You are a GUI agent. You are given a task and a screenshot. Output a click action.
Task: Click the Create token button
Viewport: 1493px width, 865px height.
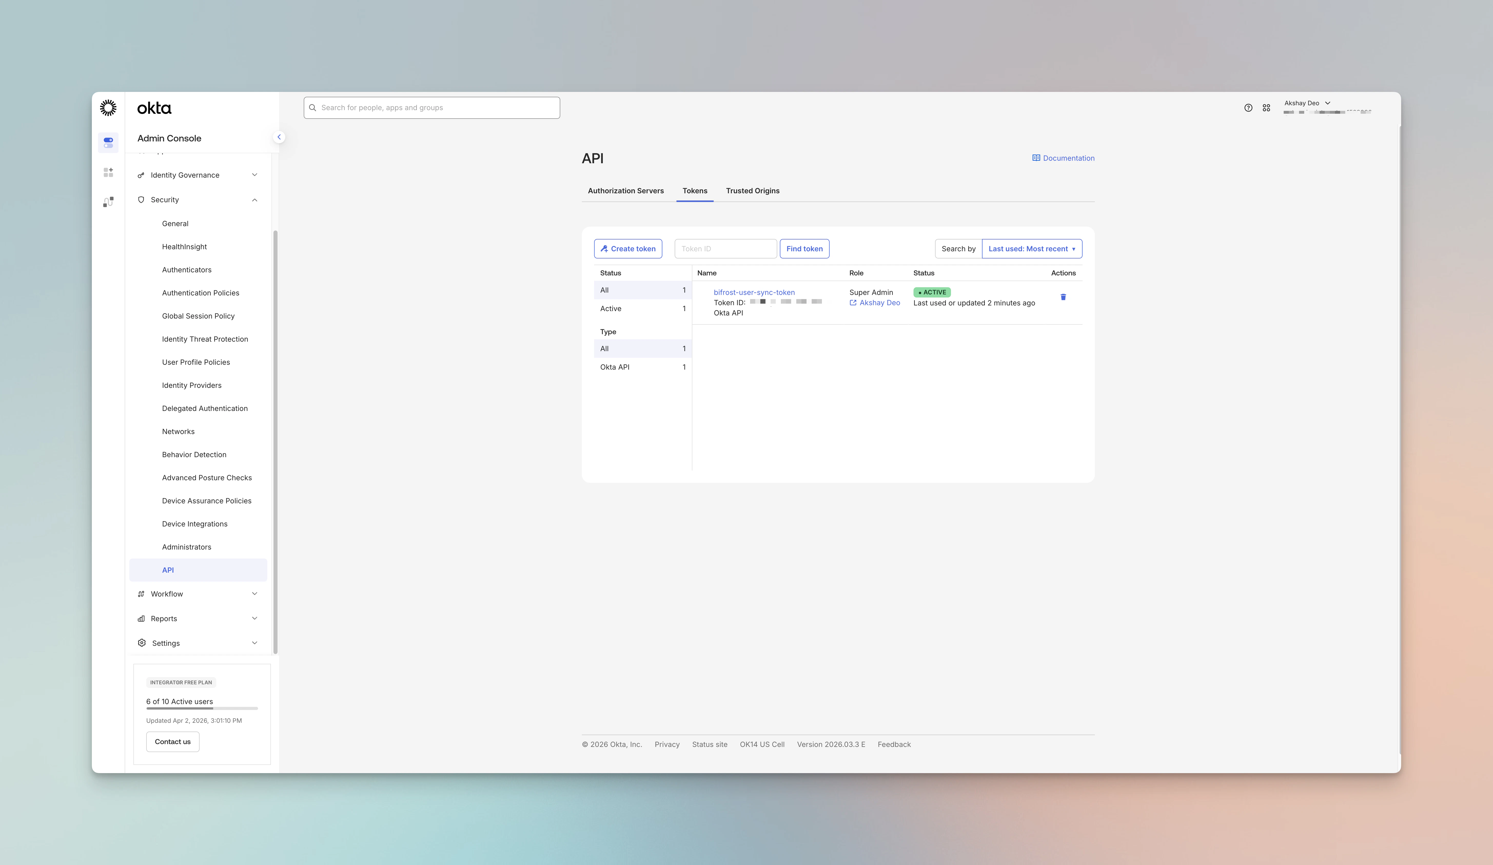[x=628, y=249]
